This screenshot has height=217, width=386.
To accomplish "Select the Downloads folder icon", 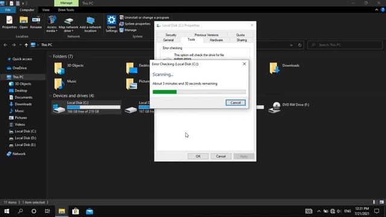I will tap(274, 68).
